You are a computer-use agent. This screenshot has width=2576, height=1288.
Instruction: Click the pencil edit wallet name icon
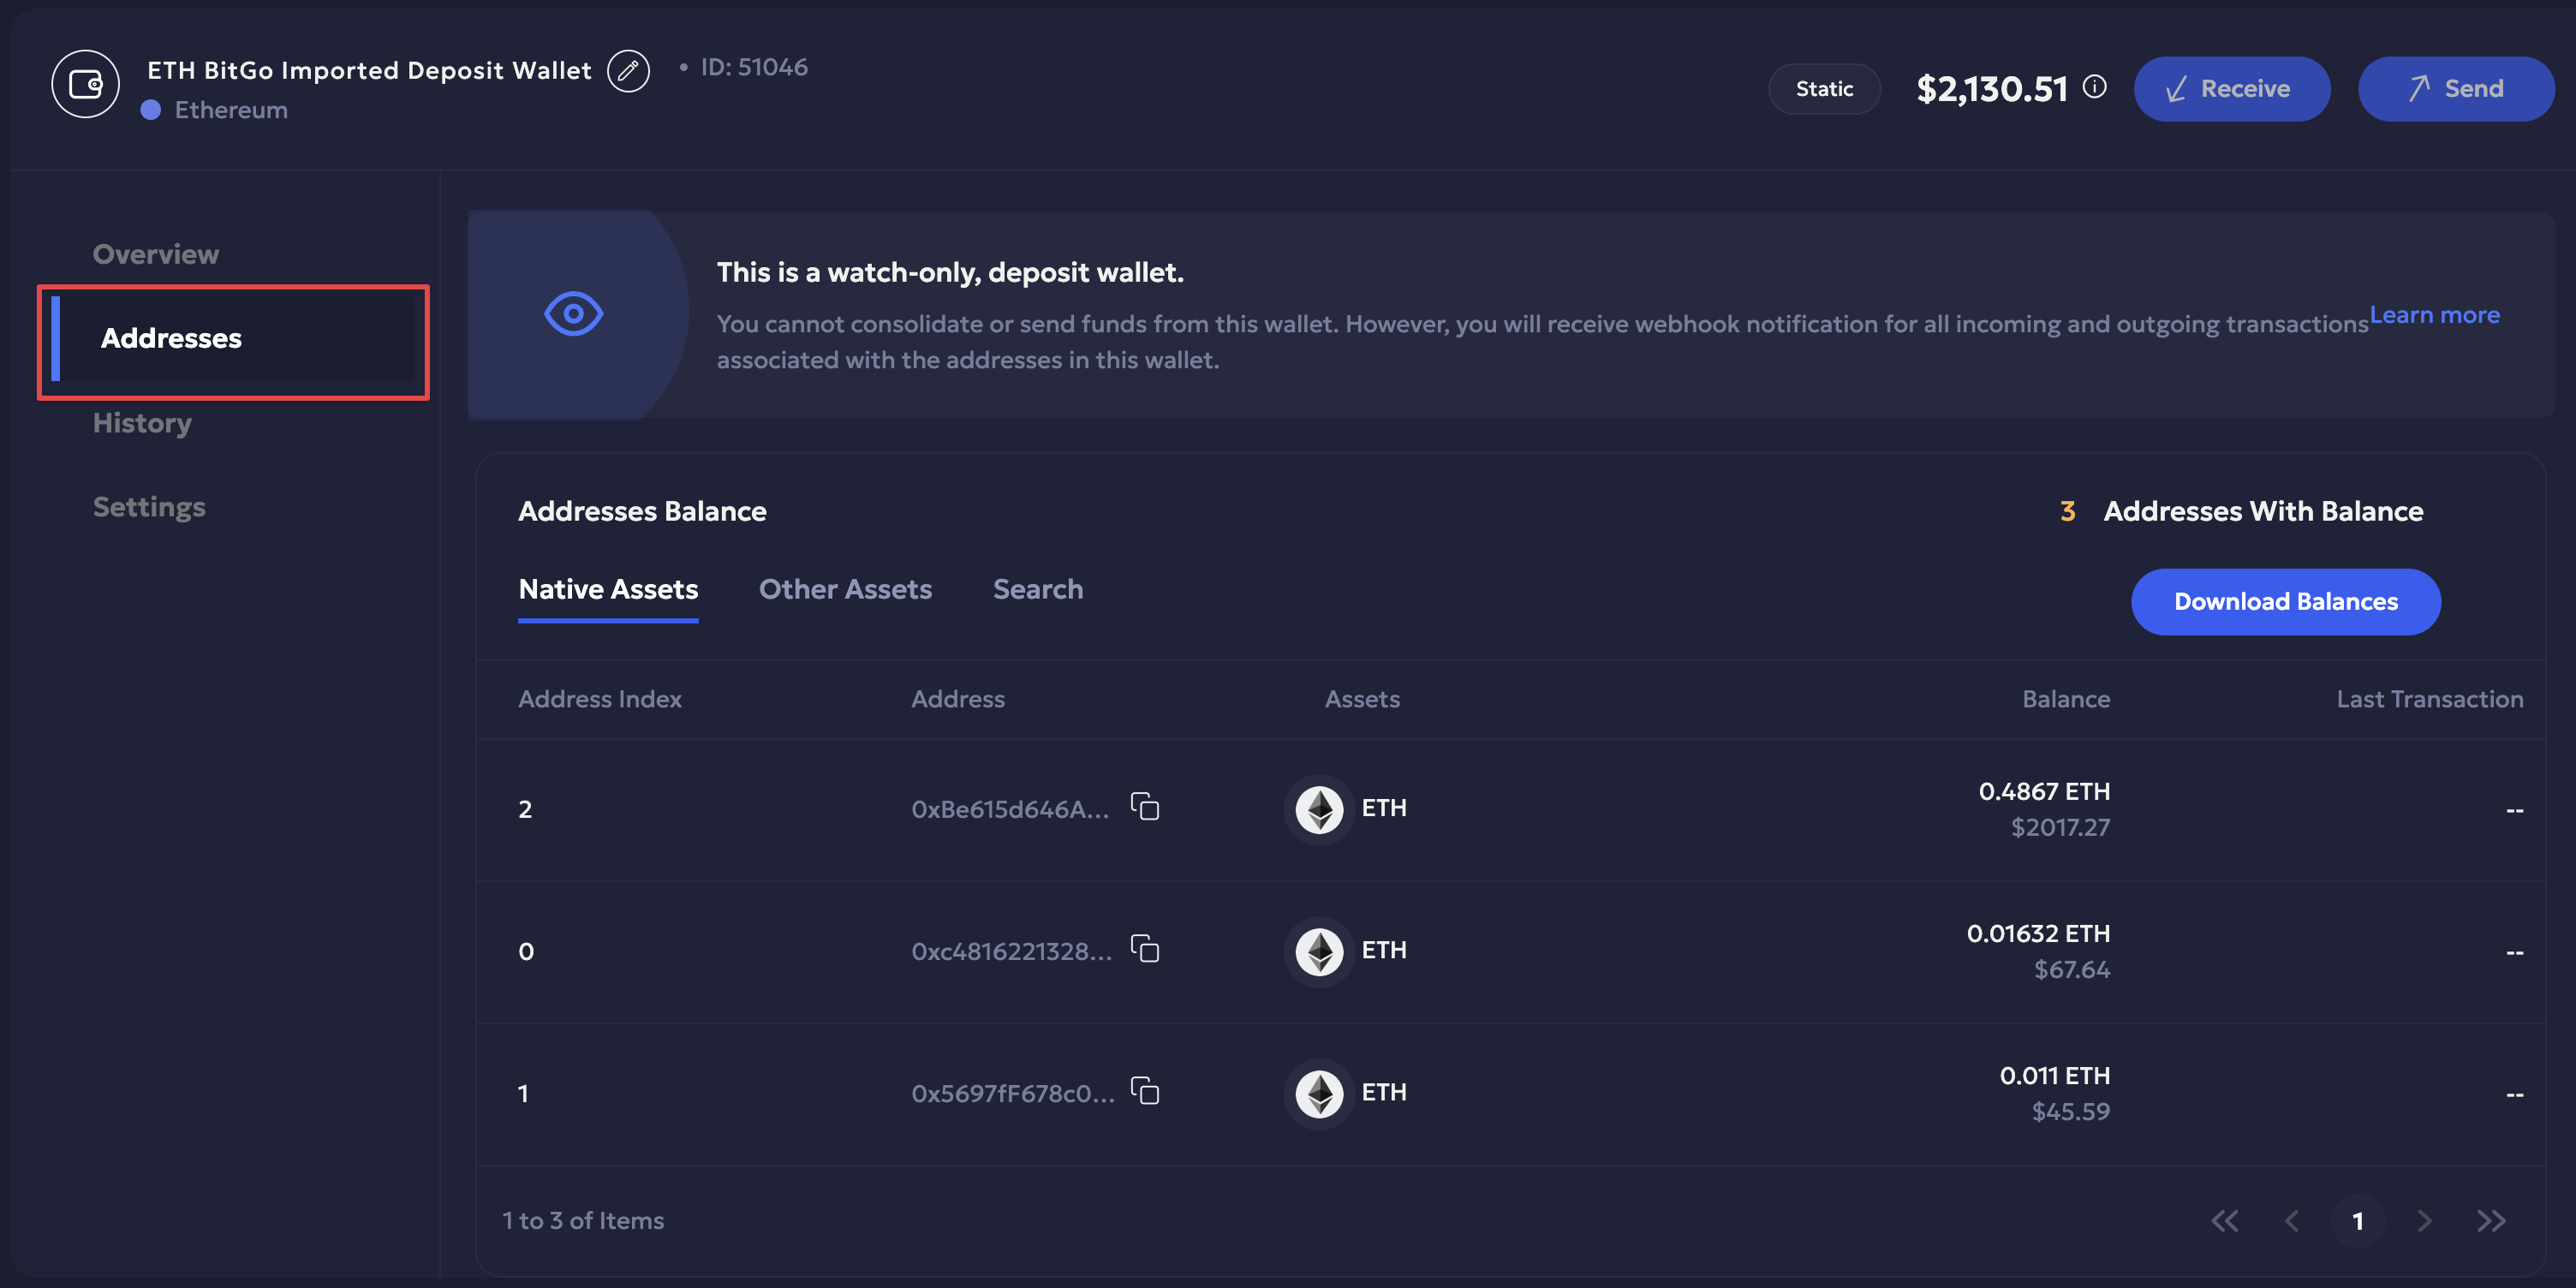pos(628,71)
